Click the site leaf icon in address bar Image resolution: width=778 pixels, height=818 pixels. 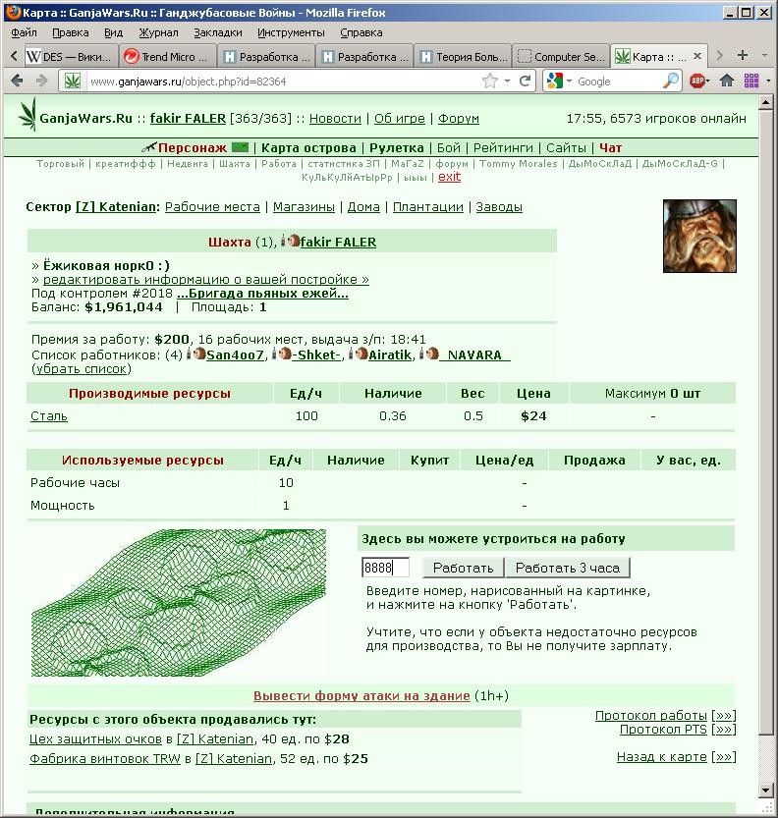73,81
